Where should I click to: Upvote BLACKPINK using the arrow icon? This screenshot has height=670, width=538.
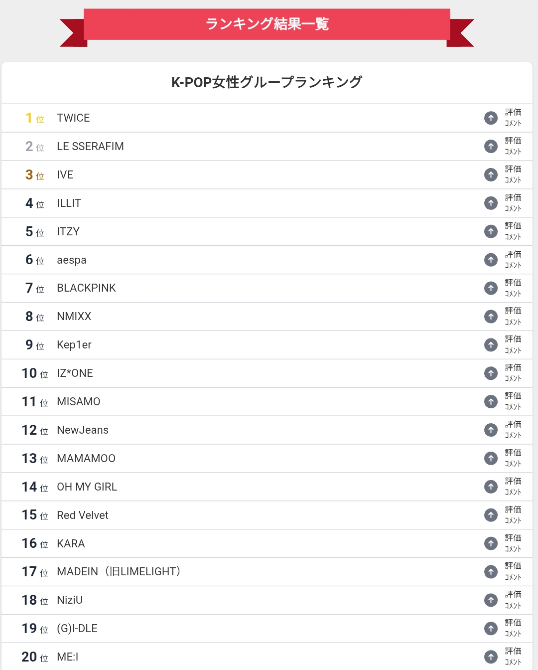[x=491, y=288]
